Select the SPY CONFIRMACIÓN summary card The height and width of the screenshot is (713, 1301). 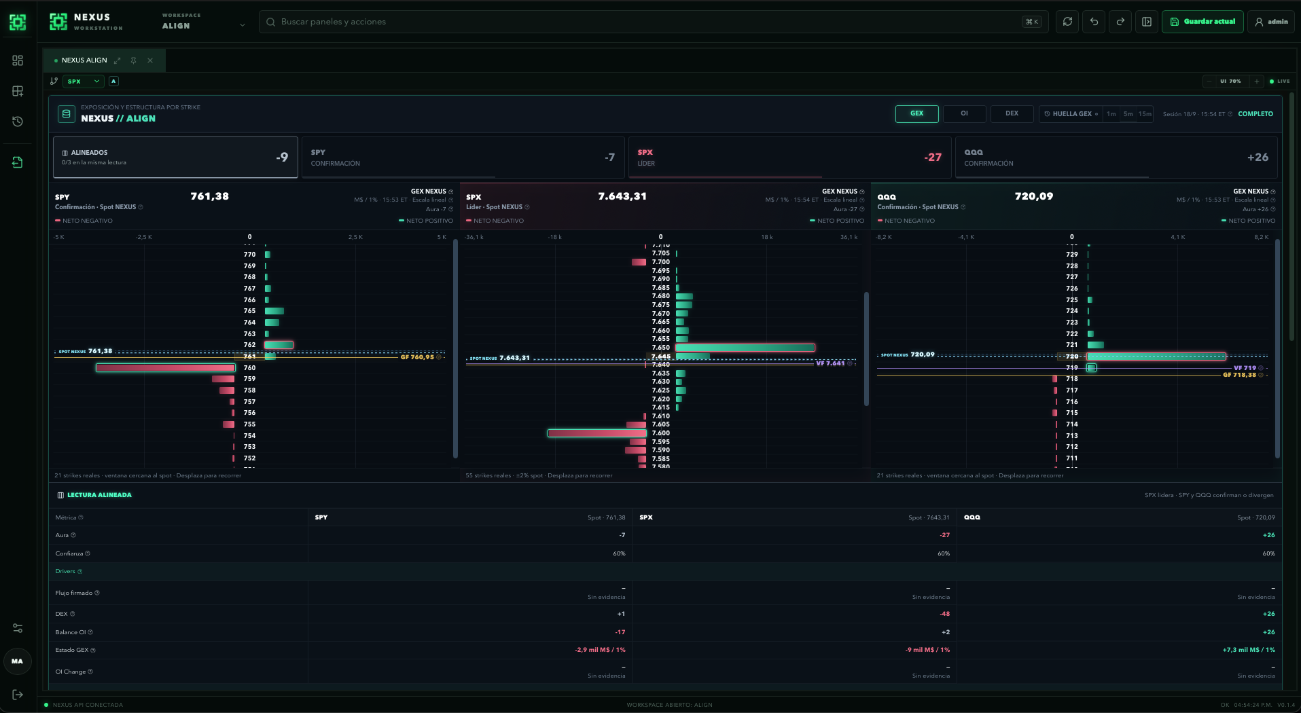click(463, 157)
